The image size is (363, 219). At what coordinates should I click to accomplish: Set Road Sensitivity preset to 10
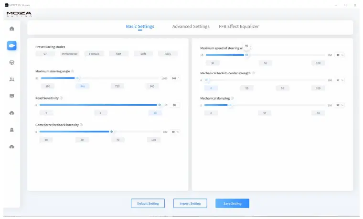coord(155,113)
